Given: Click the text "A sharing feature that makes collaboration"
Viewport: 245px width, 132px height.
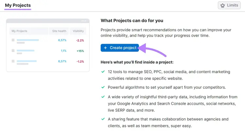Looking at the screenshot, I should (x=147, y=119).
